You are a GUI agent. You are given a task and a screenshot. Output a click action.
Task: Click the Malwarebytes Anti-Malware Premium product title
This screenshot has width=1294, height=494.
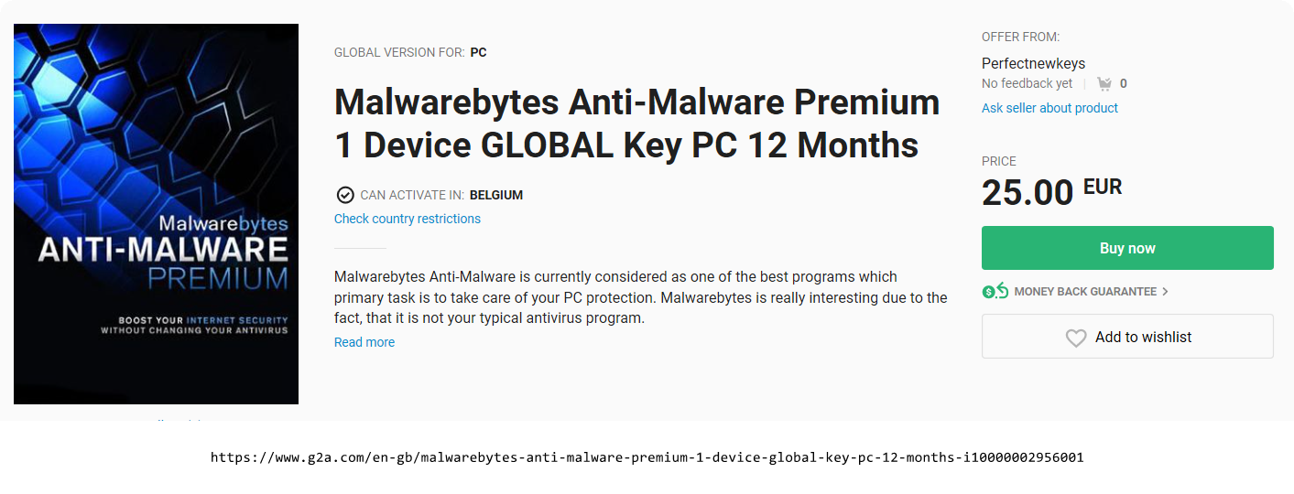[636, 123]
